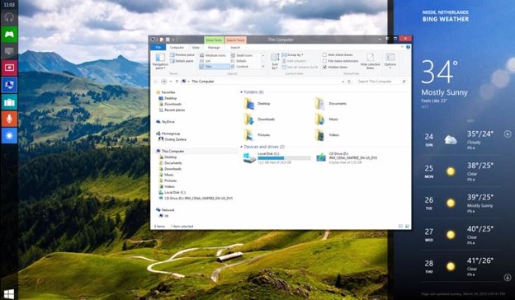Switch to the teal suitcase Travel app
The width and height of the screenshot is (515, 300).
(9, 102)
